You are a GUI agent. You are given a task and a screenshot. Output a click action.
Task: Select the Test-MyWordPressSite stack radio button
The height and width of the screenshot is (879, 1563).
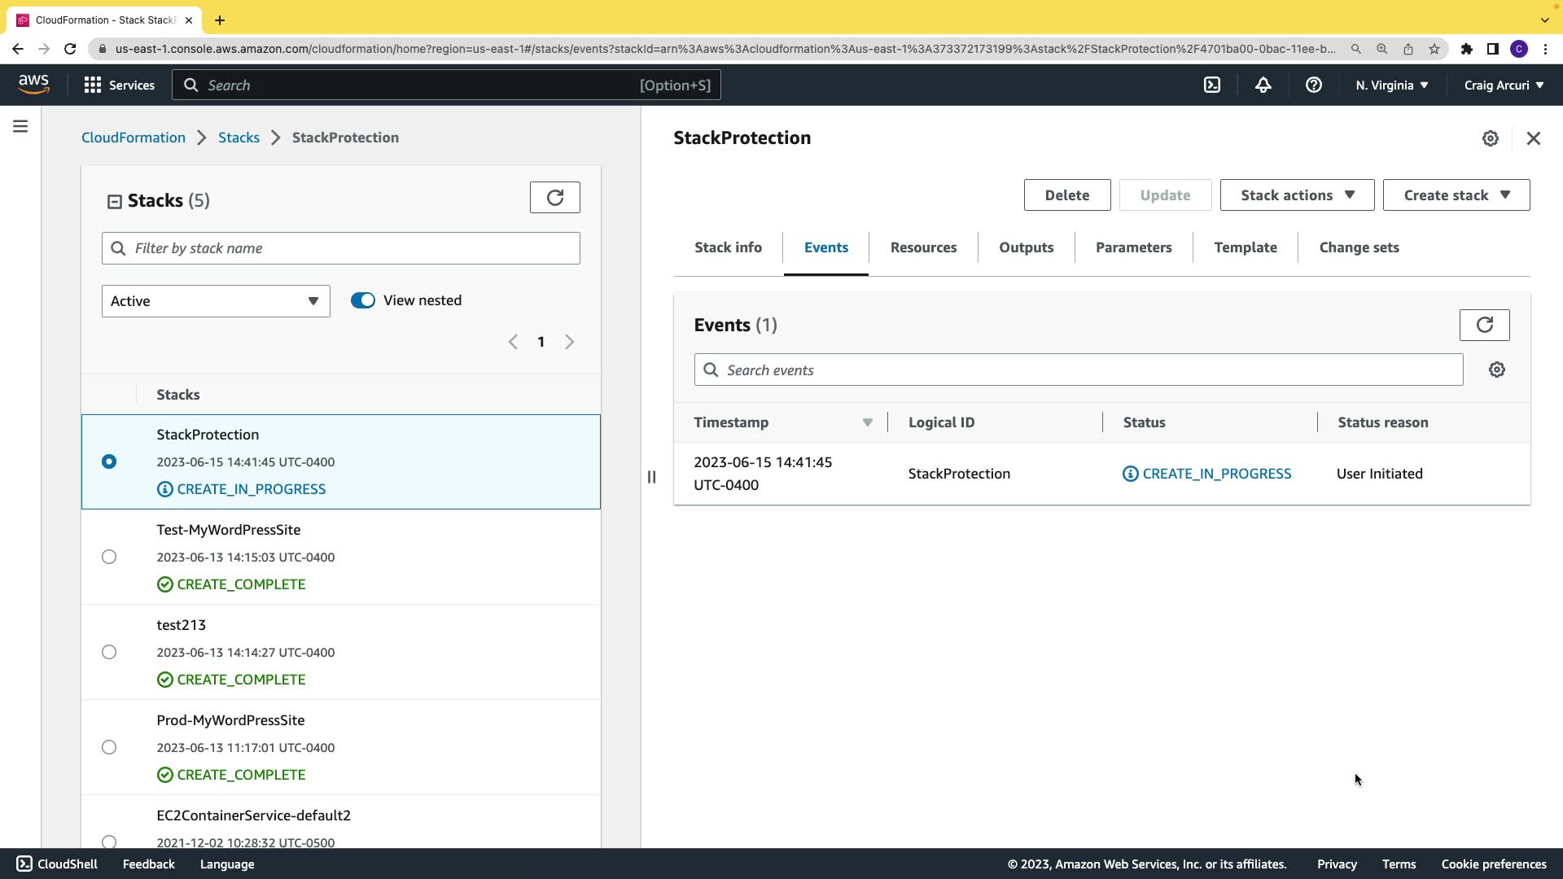click(x=109, y=557)
